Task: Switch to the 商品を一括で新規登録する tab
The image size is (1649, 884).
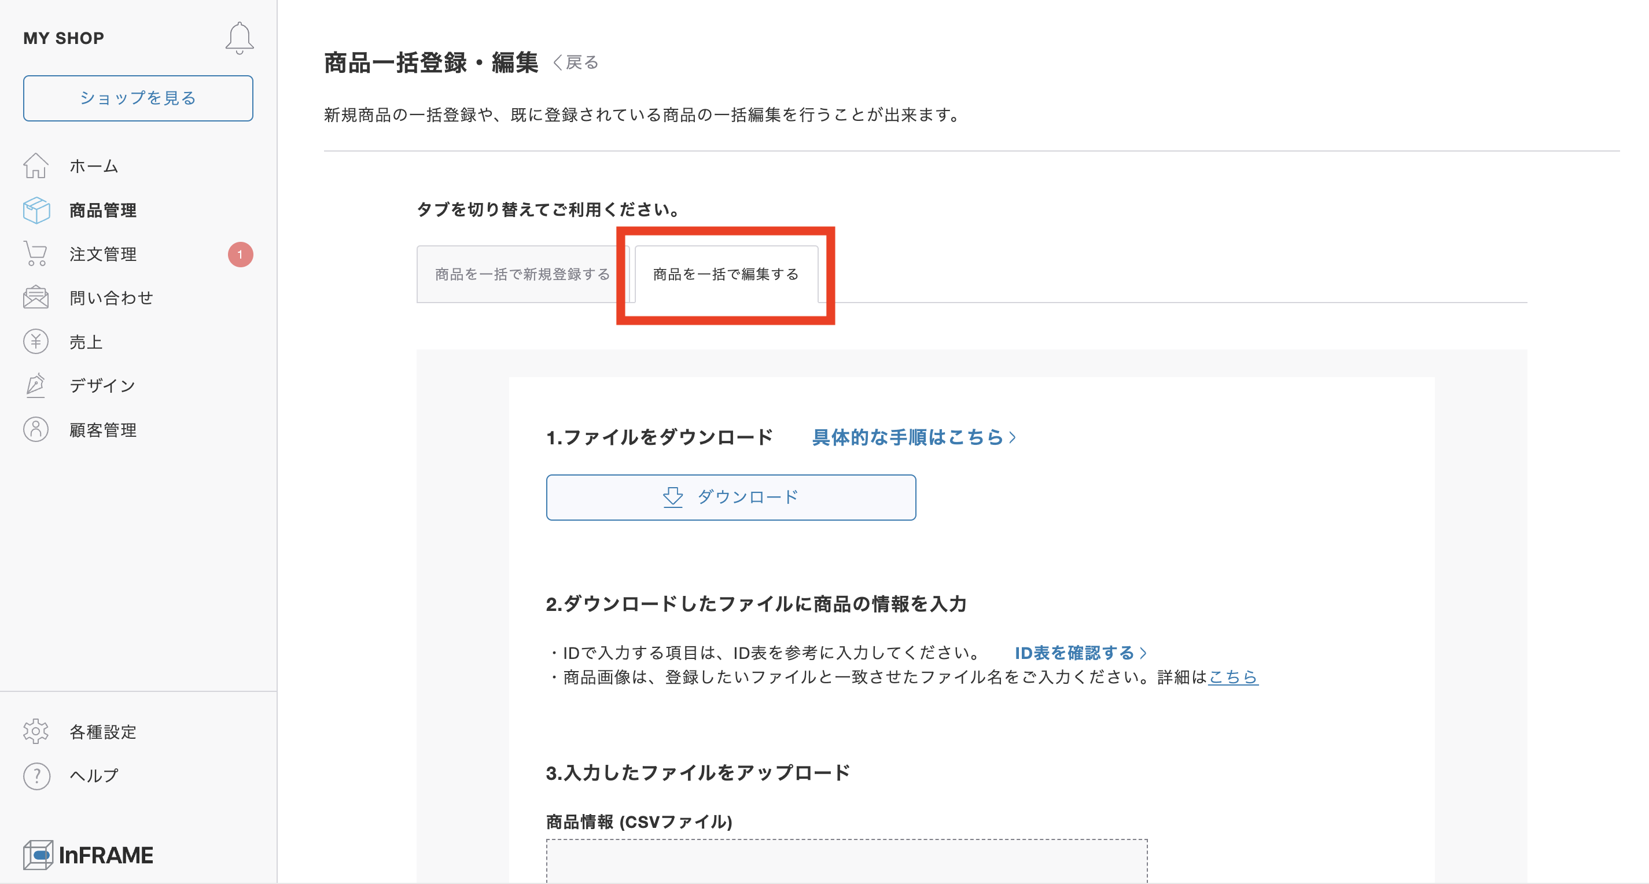Action: tap(522, 274)
